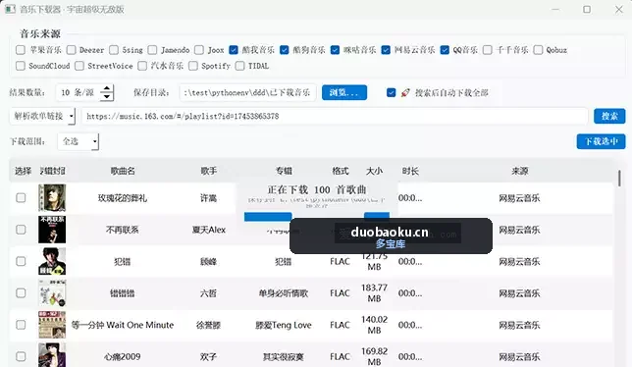Open album cover thumbnail for 玫瑰花的葬礼
This screenshot has height=367, width=632.
[x=52, y=198]
